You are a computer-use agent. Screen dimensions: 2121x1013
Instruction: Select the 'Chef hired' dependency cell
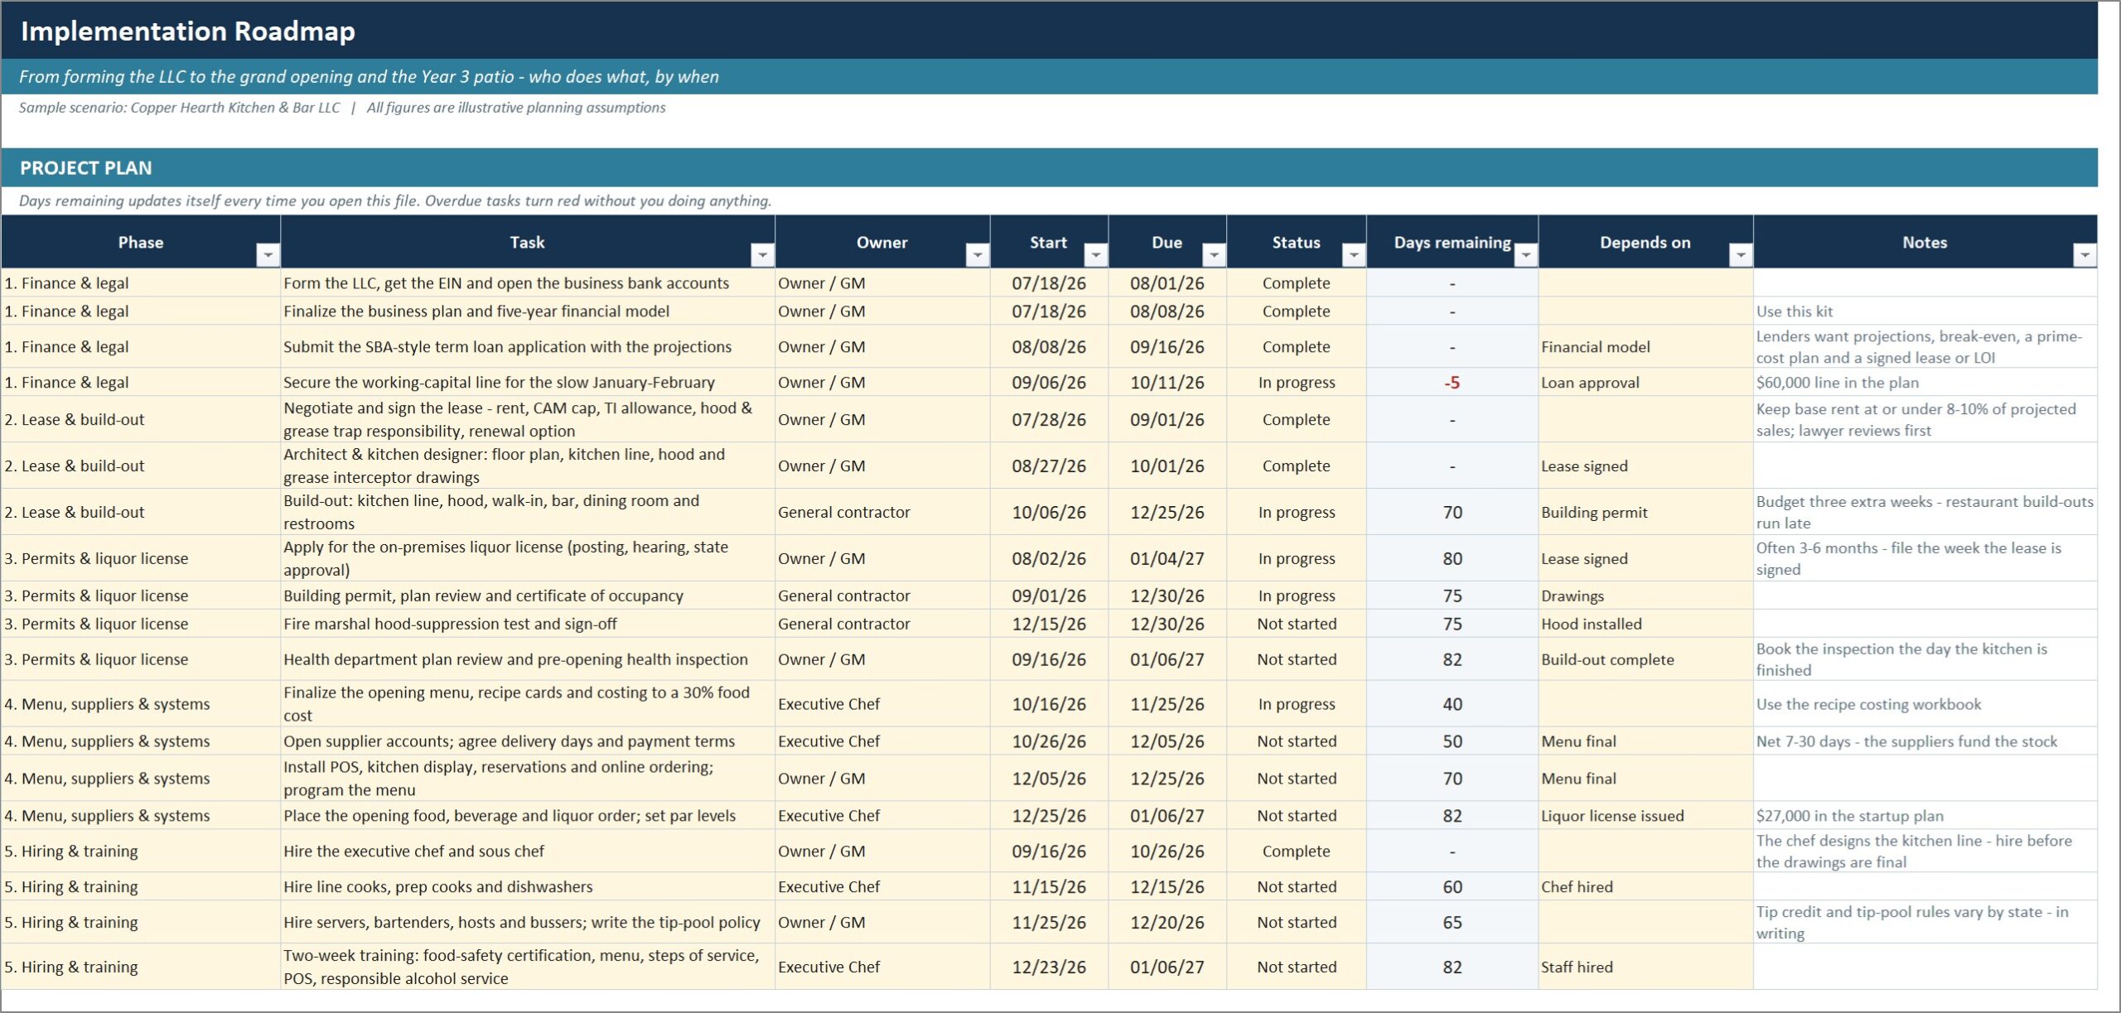pyautogui.click(x=1645, y=887)
